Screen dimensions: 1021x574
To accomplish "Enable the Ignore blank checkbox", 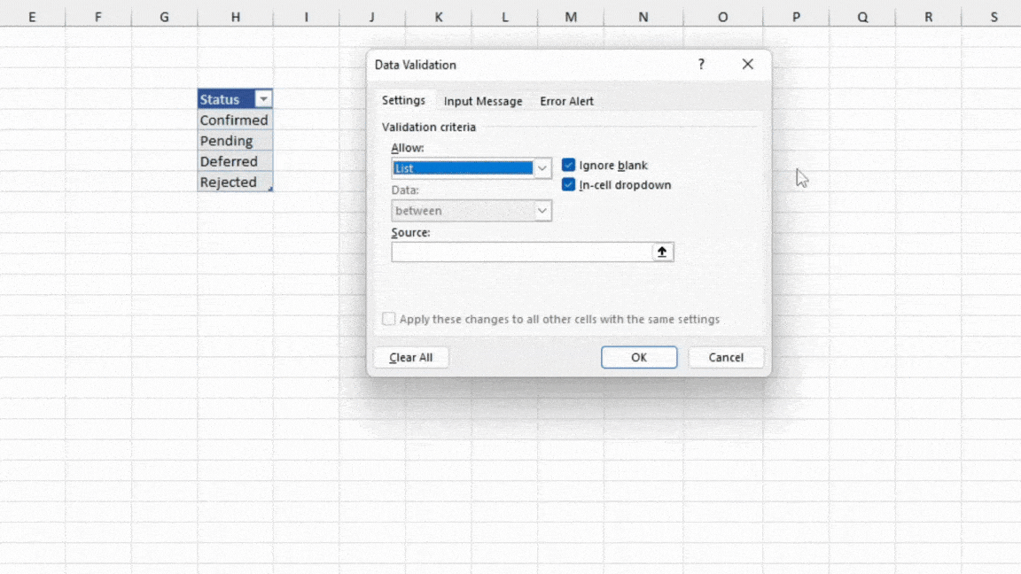I will [x=567, y=165].
